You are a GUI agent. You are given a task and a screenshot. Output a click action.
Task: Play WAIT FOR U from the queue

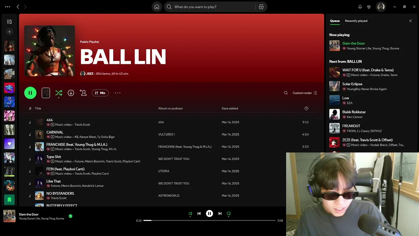click(368, 70)
